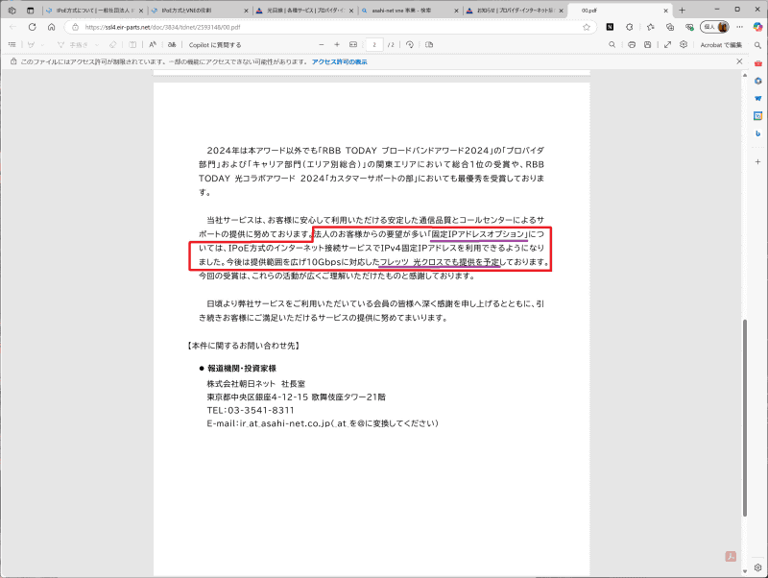The height and width of the screenshot is (578, 768).
Task: Open the extensions menu
Action: [670, 27]
